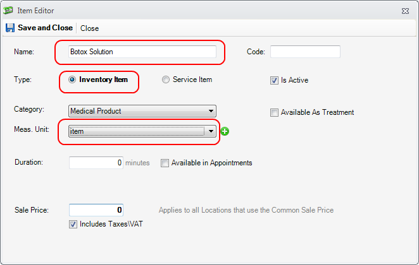The height and width of the screenshot is (265, 419).
Task: Select the Inventory Item radio button
Action: 72,80
